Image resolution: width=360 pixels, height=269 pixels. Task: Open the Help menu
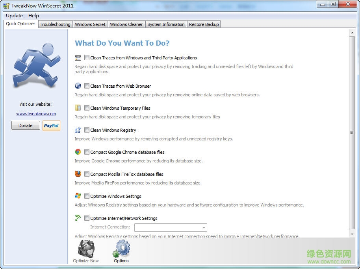33,15
